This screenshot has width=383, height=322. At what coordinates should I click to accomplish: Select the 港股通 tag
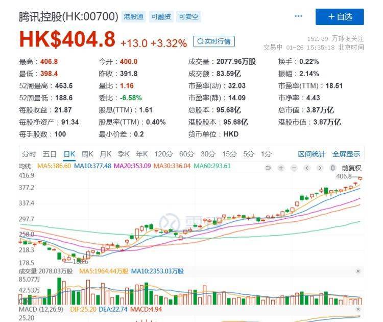pos(134,17)
